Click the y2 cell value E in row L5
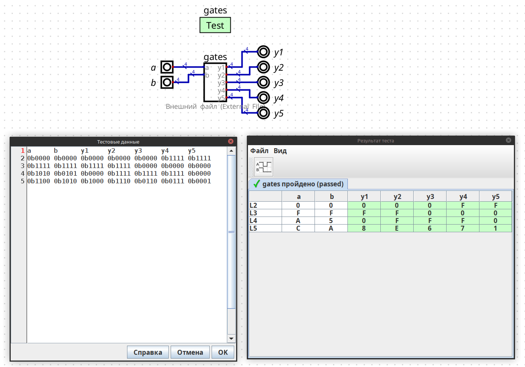This screenshot has width=525, height=367. click(397, 228)
